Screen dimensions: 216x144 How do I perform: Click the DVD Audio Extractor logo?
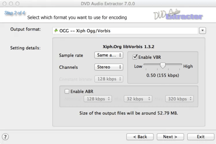click(178, 14)
